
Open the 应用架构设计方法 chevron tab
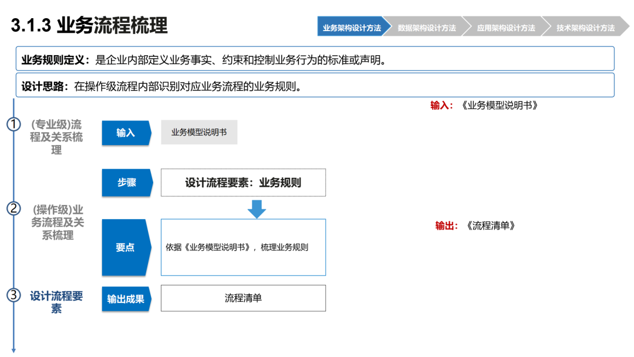pos(506,26)
